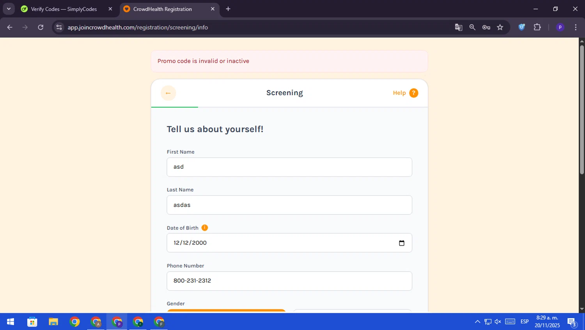
Task: Open the notification center icon
Action: pyautogui.click(x=572, y=322)
